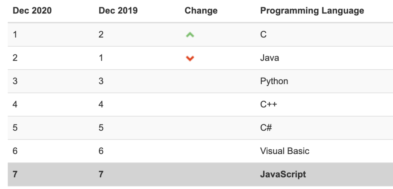
Task: Click Dec 2020 rank 3 cell for Python
Action: (15, 81)
